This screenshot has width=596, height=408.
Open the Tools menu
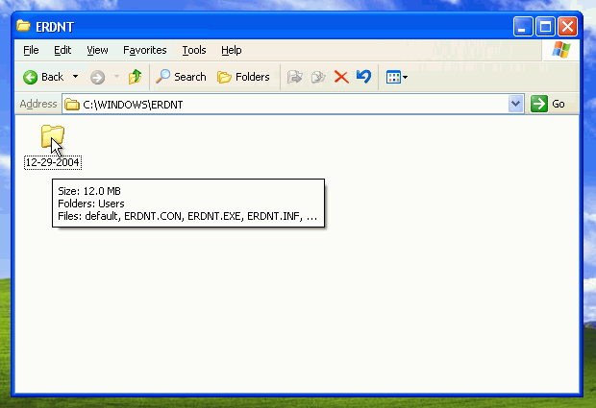[x=194, y=50]
